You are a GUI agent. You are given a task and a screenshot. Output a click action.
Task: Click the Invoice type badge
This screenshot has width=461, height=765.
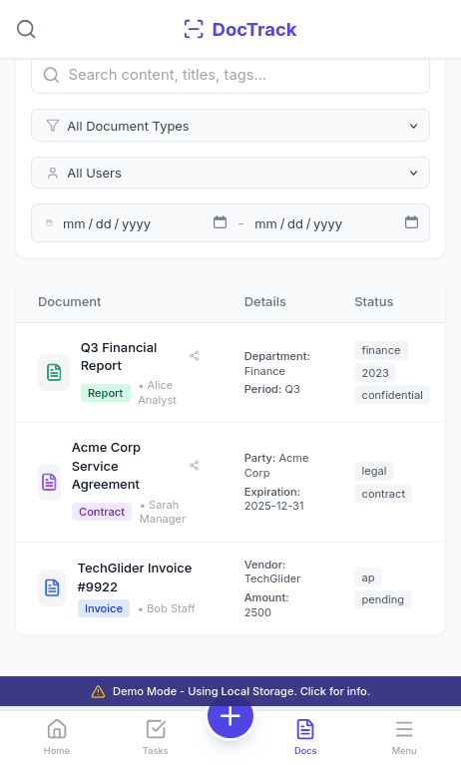click(104, 608)
